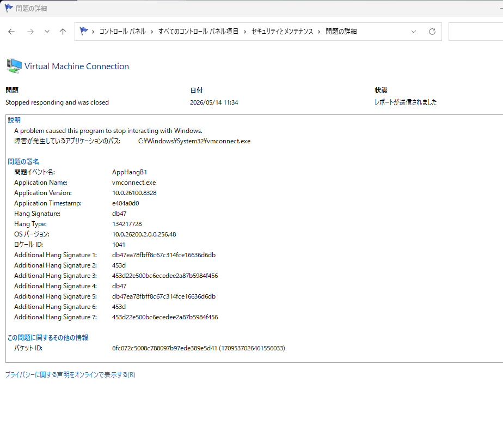Open address bar history dropdown
This screenshot has width=503, height=425.
click(414, 32)
